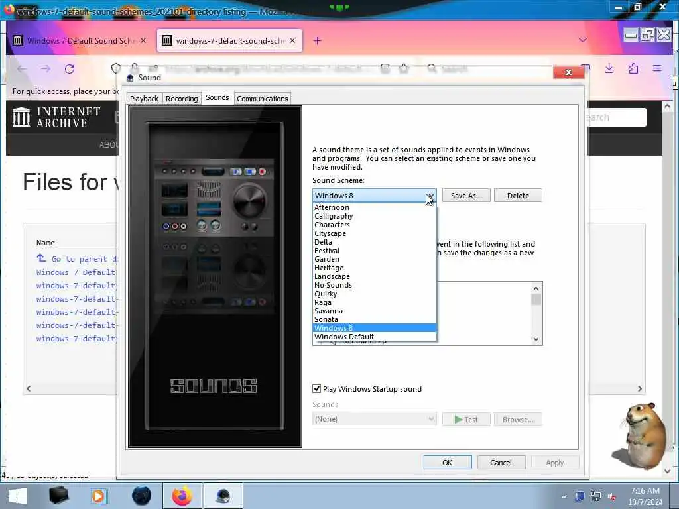679x509 pixels.
Task: Bookmark this page with the star icon
Action: 404,68
